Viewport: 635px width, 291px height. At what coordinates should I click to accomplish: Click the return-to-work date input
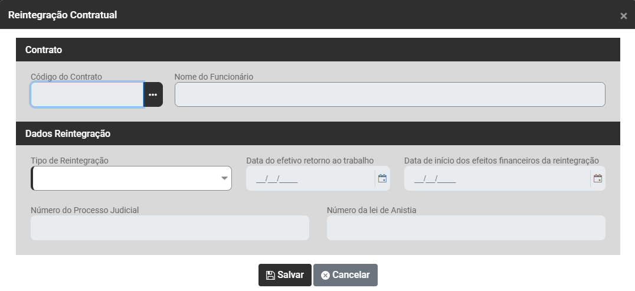point(310,178)
